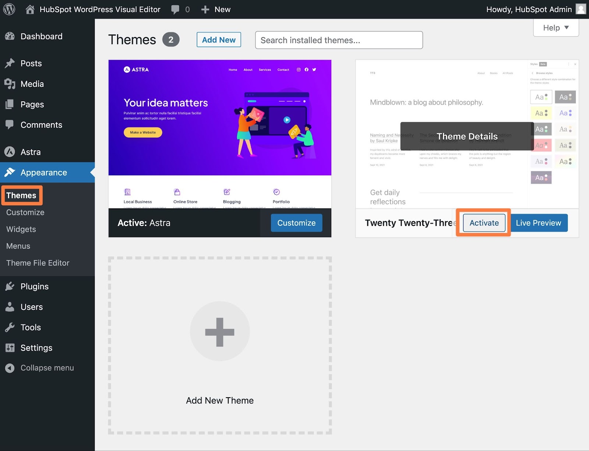Image resolution: width=589 pixels, height=451 pixels.
Task: Activate the Twenty Twenty-Three theme
Action: 484,223
